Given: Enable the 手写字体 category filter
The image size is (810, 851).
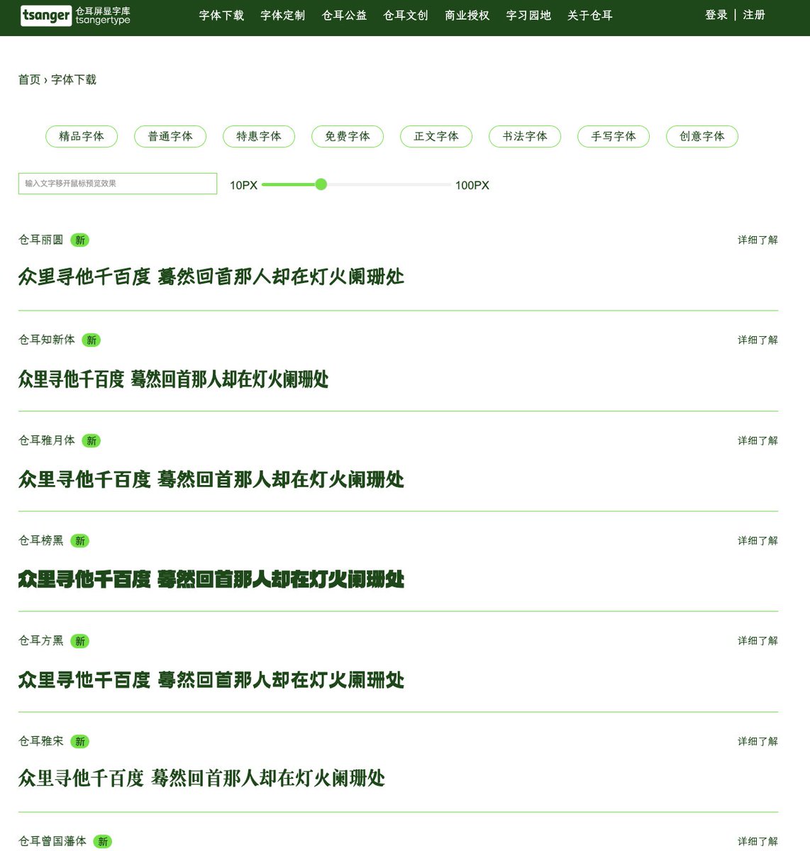Looking at the screenshot, I should pos(614,136).
